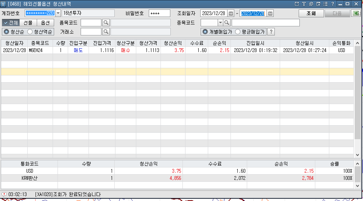363x201 pixels.
Task: Click down arrow of main table scrollbar
Action: (x=357, y=155)
